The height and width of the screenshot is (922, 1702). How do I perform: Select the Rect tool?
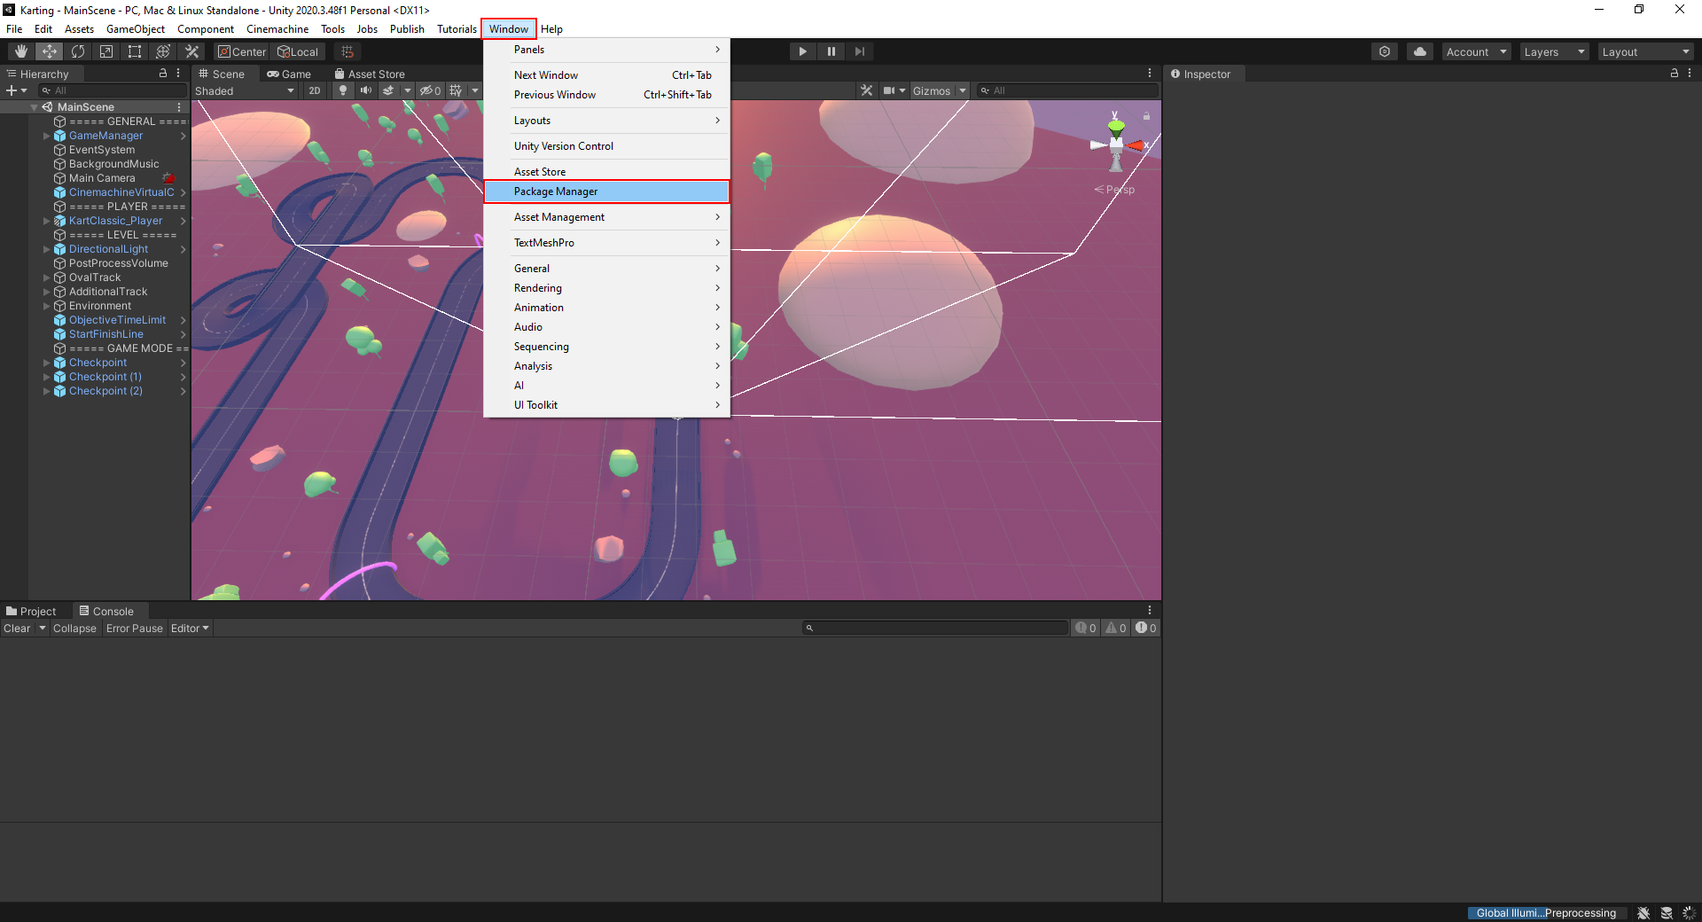tap(135, 51)
